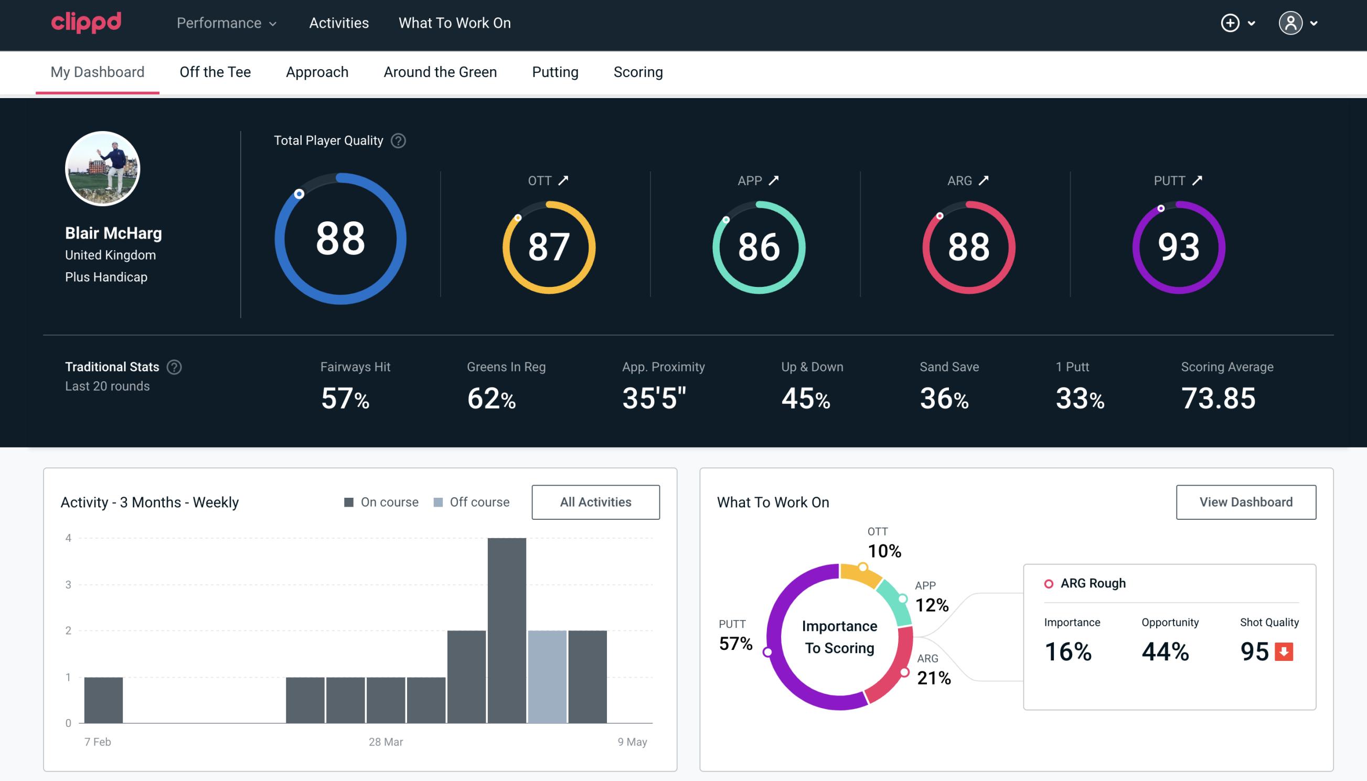Click the user profile account icon
This screenshot has width=1367, height=781.
coord(1291,23)
